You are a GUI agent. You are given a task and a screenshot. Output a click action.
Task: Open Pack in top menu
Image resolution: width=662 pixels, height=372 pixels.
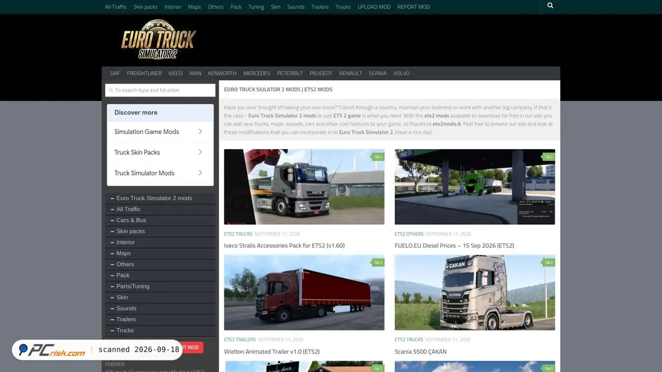pos(235,7)
